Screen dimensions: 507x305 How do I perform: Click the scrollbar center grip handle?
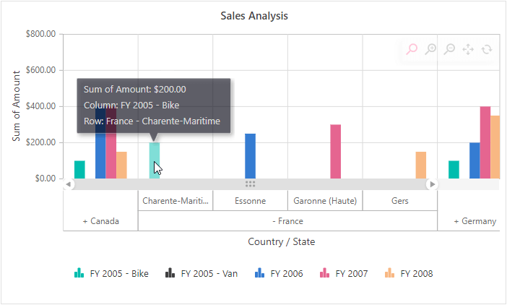click(251, 184)
